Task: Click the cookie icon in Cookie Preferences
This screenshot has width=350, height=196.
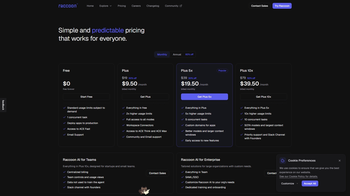Action: (283, 161)
